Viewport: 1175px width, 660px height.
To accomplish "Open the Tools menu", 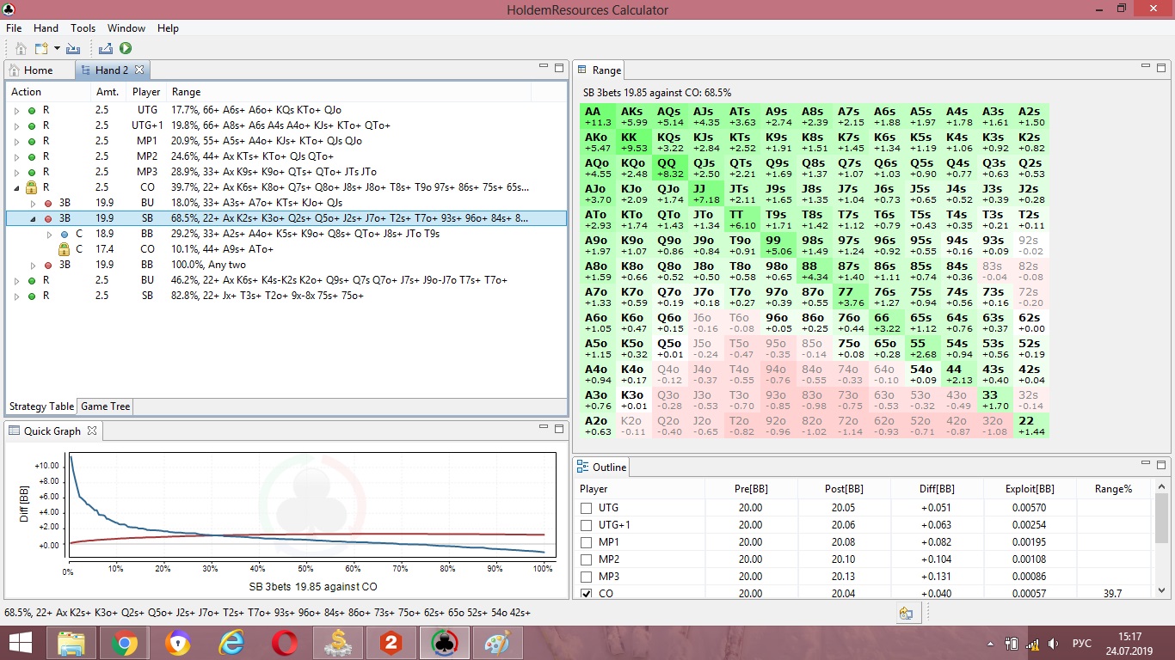I will [x=83, y=28].
